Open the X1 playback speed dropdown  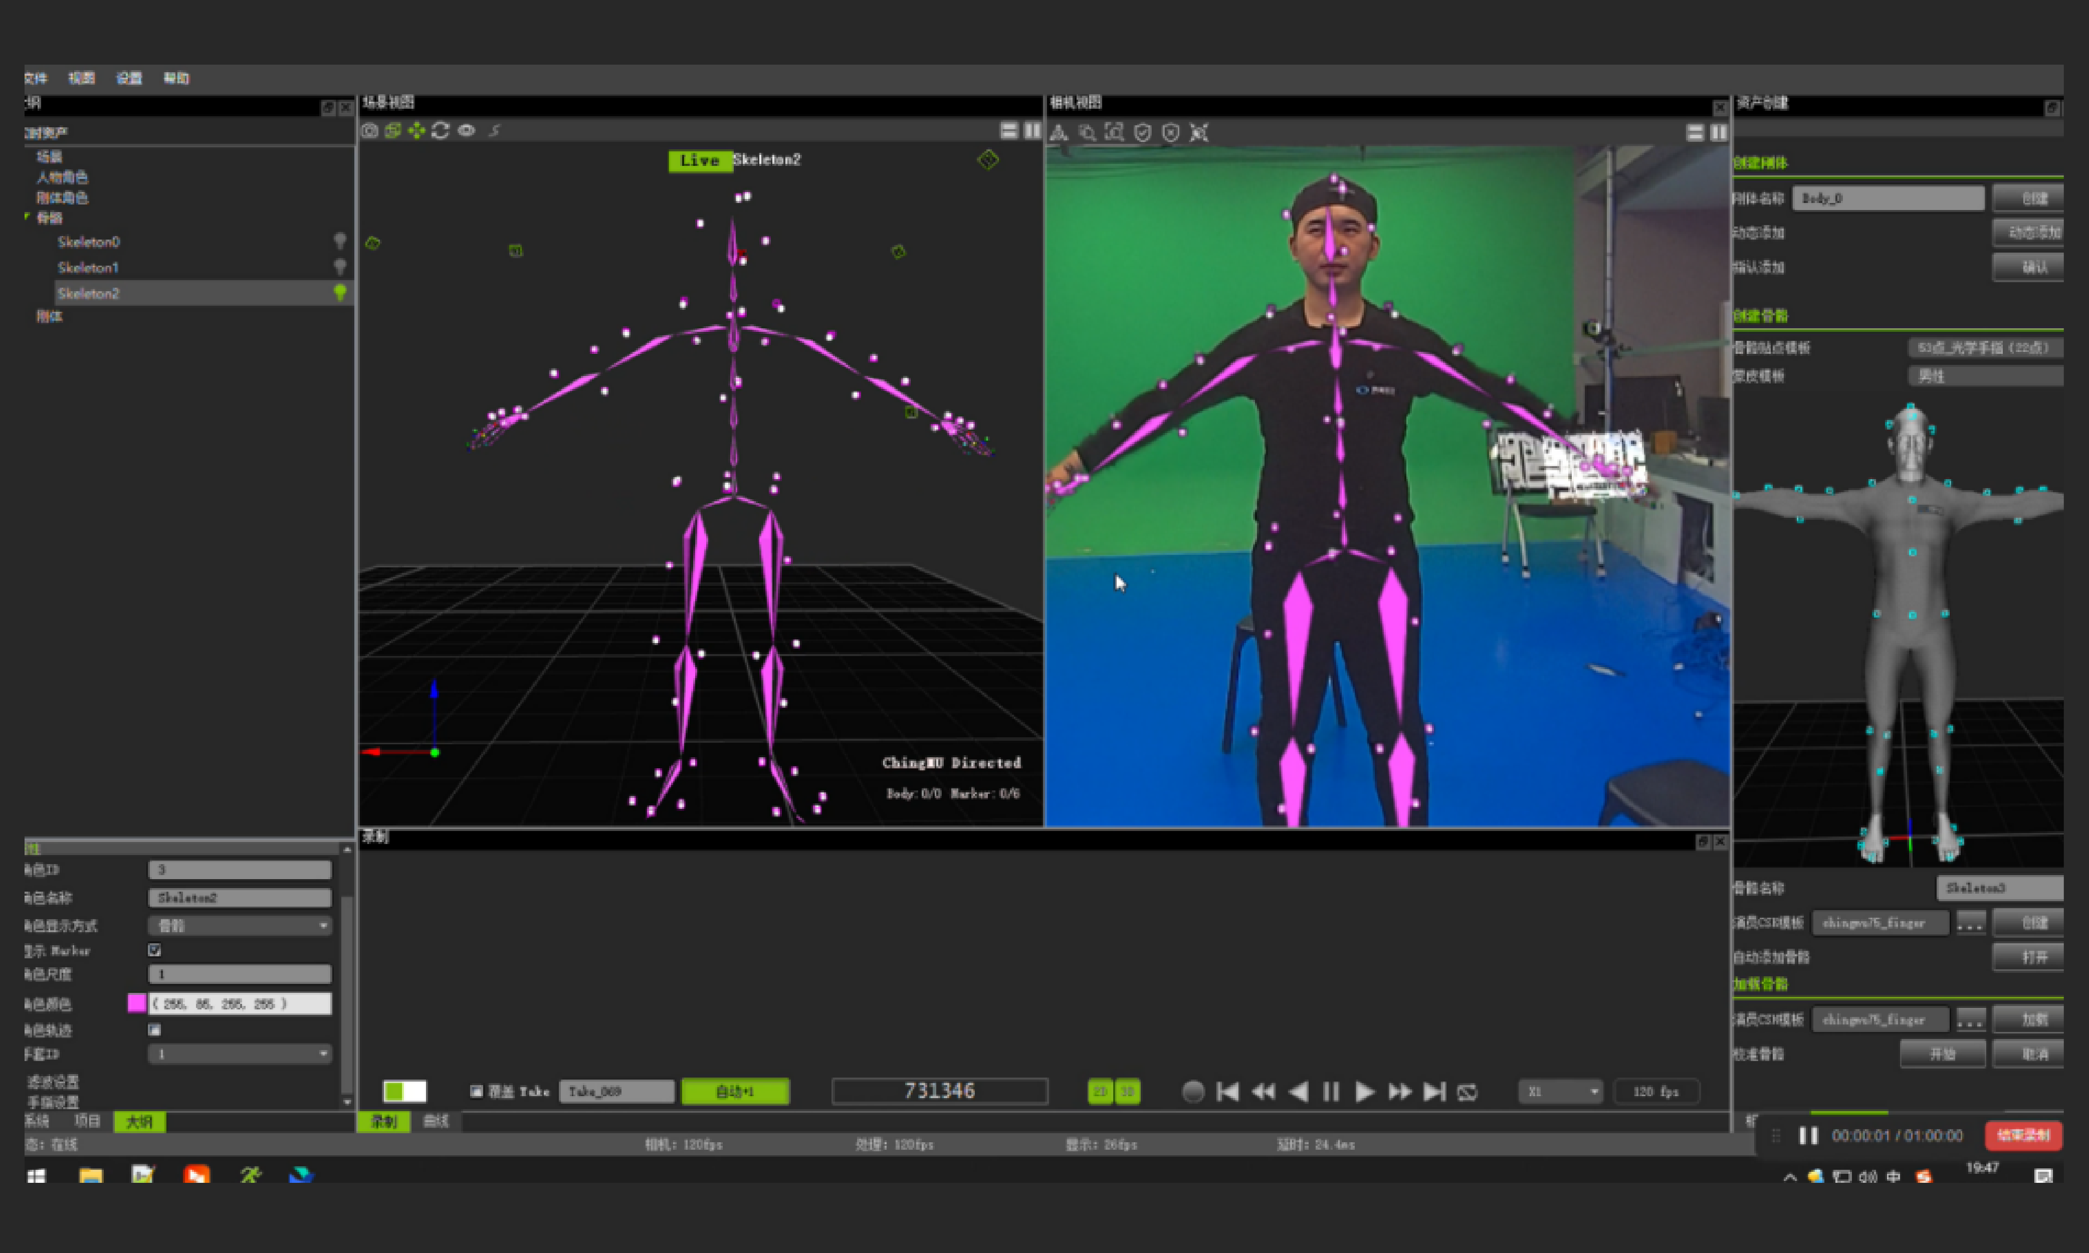coord(1560,1092)
